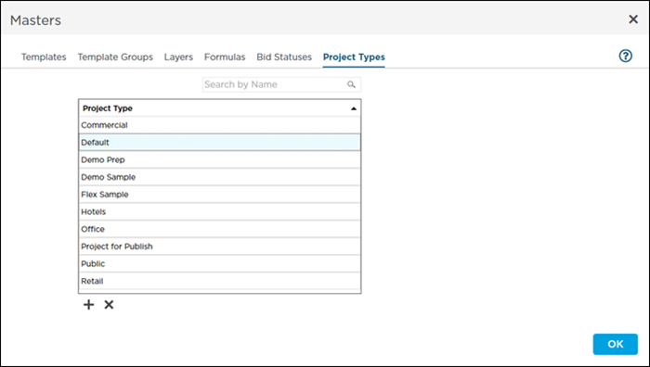Select the Office project type
Image resolution: width=650 pixels, height=367 pixels.
(x=220, y=229)
